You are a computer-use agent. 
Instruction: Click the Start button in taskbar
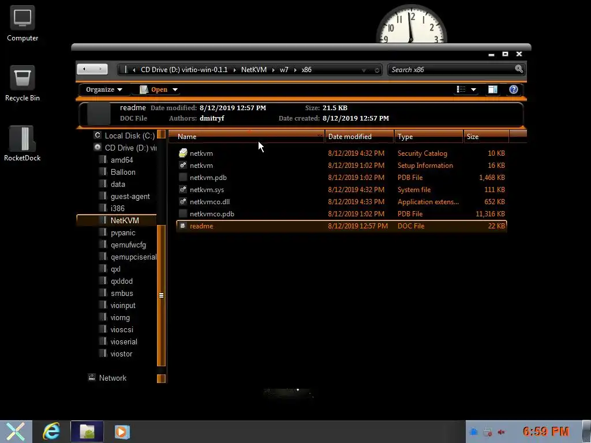[16, 431]
